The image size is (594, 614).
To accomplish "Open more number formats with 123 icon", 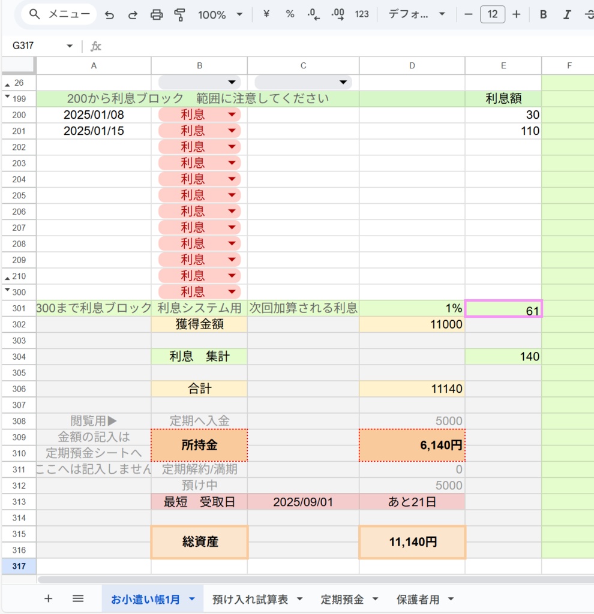I will click(361, 14).
